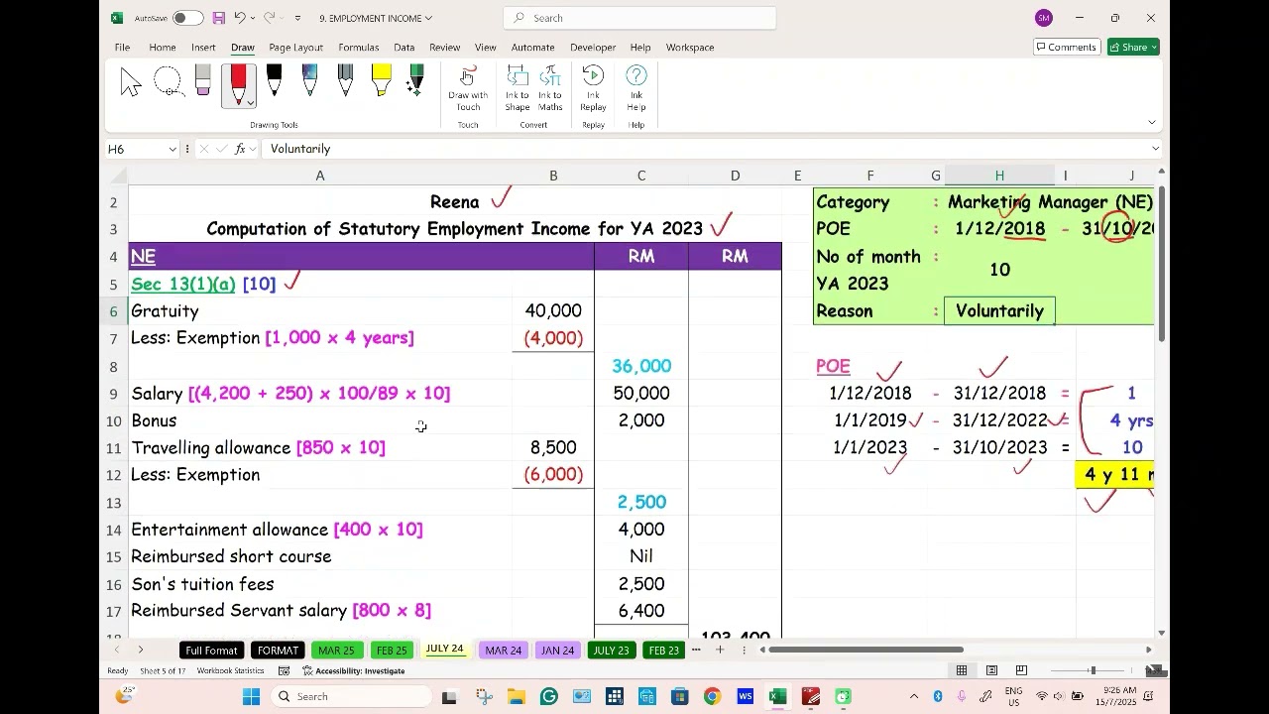This screenshot has width=1269, height=714.
Task: Click the horizontal scrollbar
Action: coord(865,651)
